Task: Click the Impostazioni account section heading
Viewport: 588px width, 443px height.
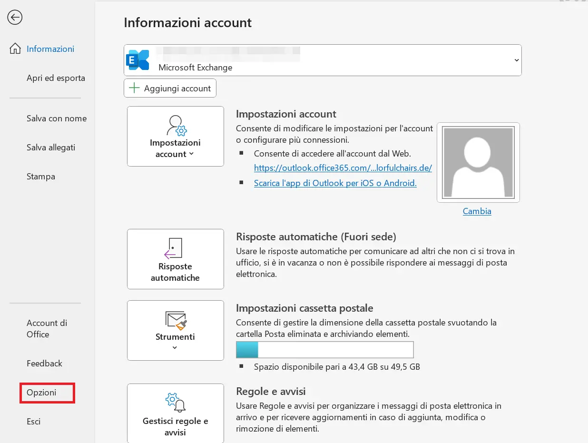Action: pos(286,114)
